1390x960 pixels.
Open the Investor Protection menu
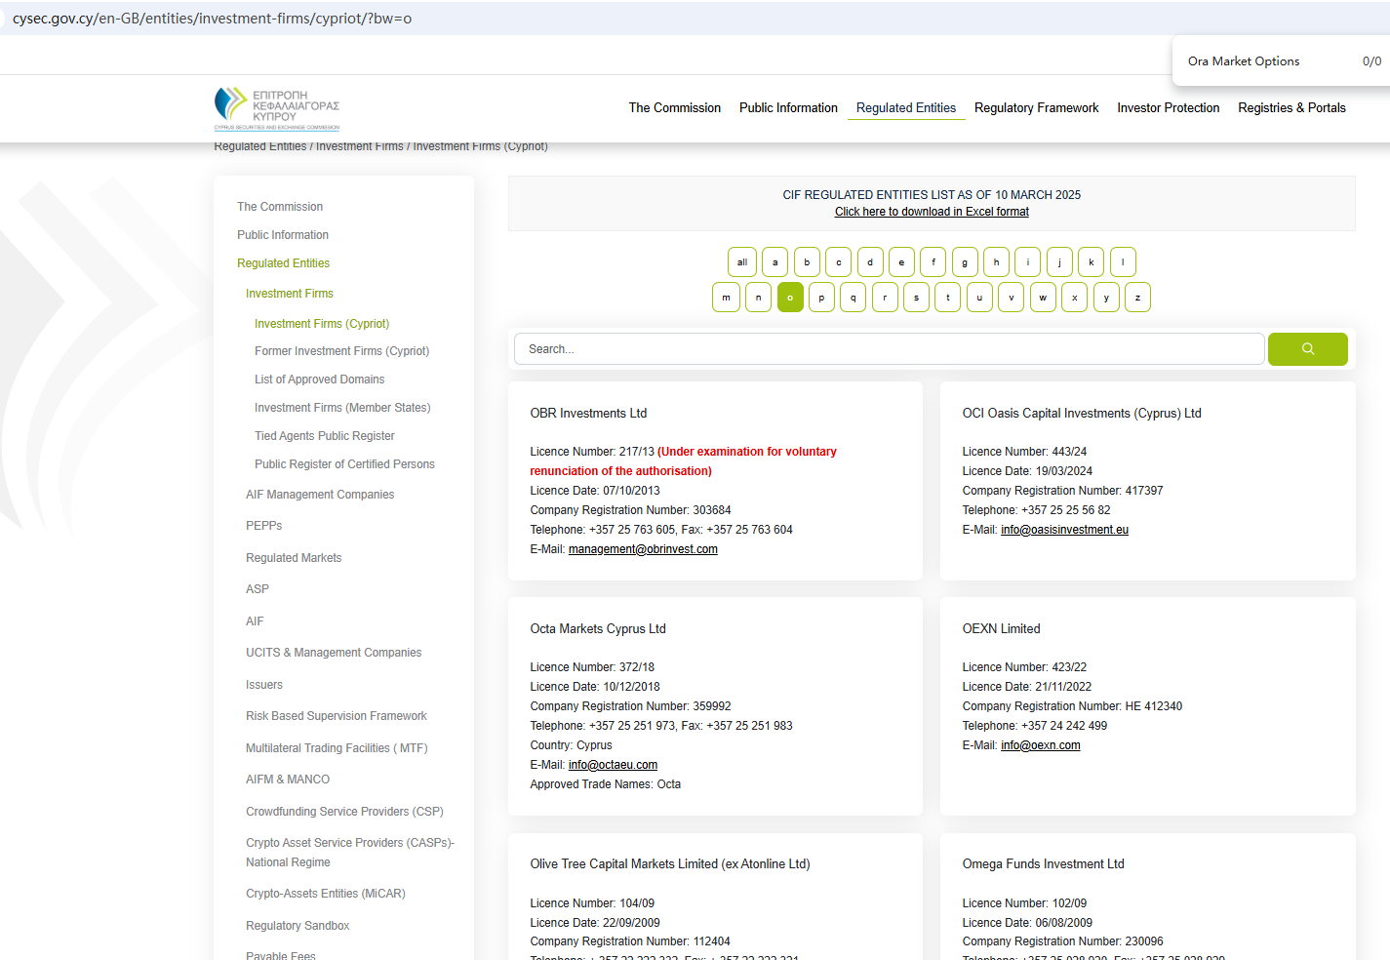[1168, 108]
